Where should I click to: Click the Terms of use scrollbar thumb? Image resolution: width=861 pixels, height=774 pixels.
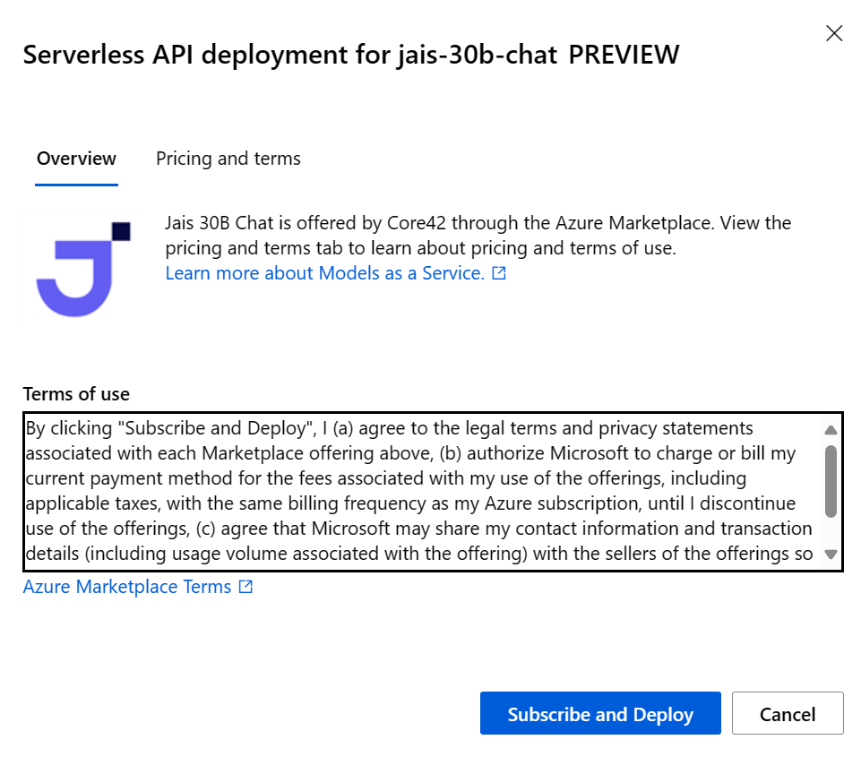point(831,481)
